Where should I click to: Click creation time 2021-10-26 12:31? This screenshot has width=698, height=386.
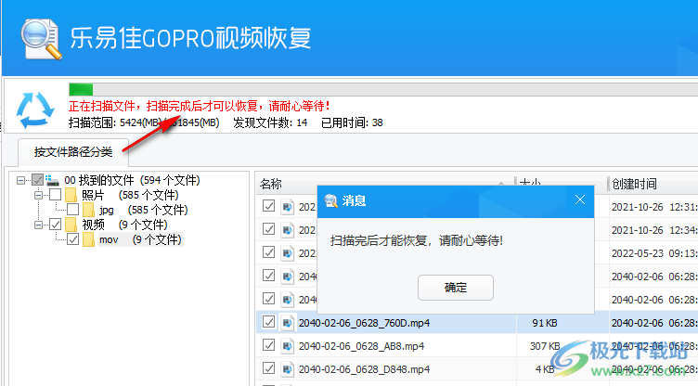click(x=654, y=207)
